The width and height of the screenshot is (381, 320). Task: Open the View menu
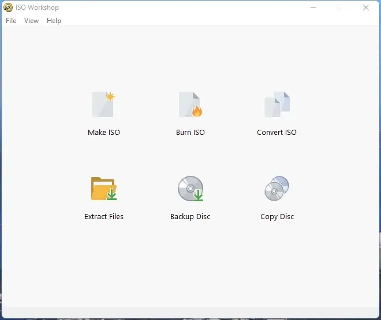click(x=31, y=21)
